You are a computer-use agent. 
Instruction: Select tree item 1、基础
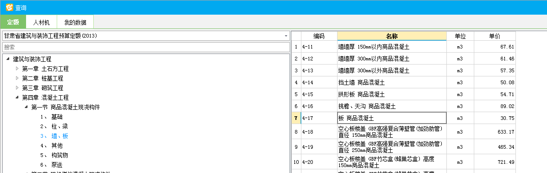click(x=51, y=117)
